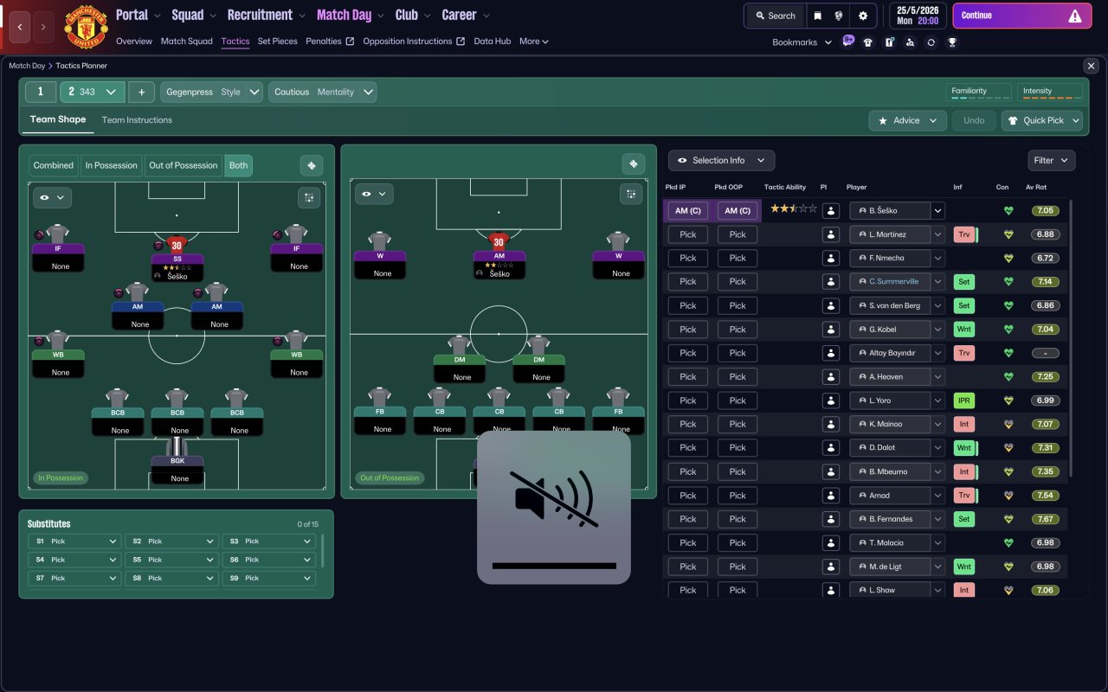Click AM (C) in Pkd IP column for Šeško
This screenshot has width=1108, height=692.
[688, 210]
